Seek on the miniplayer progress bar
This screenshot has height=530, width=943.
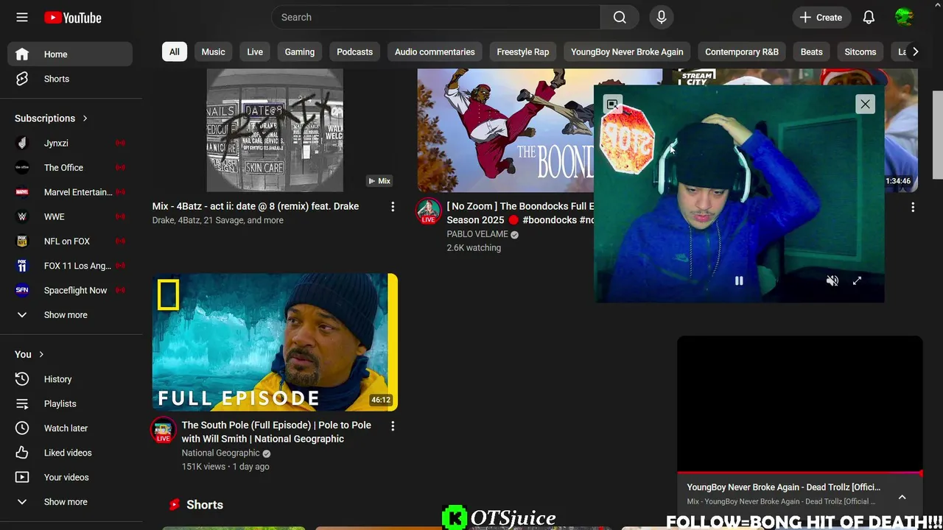[x=799, y=473]
